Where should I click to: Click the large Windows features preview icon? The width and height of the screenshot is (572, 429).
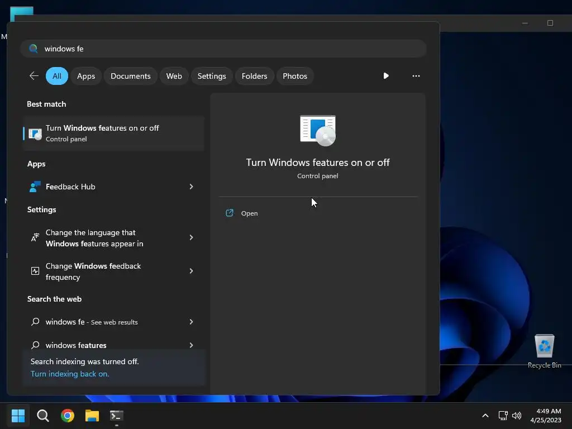tap(318, 131)
